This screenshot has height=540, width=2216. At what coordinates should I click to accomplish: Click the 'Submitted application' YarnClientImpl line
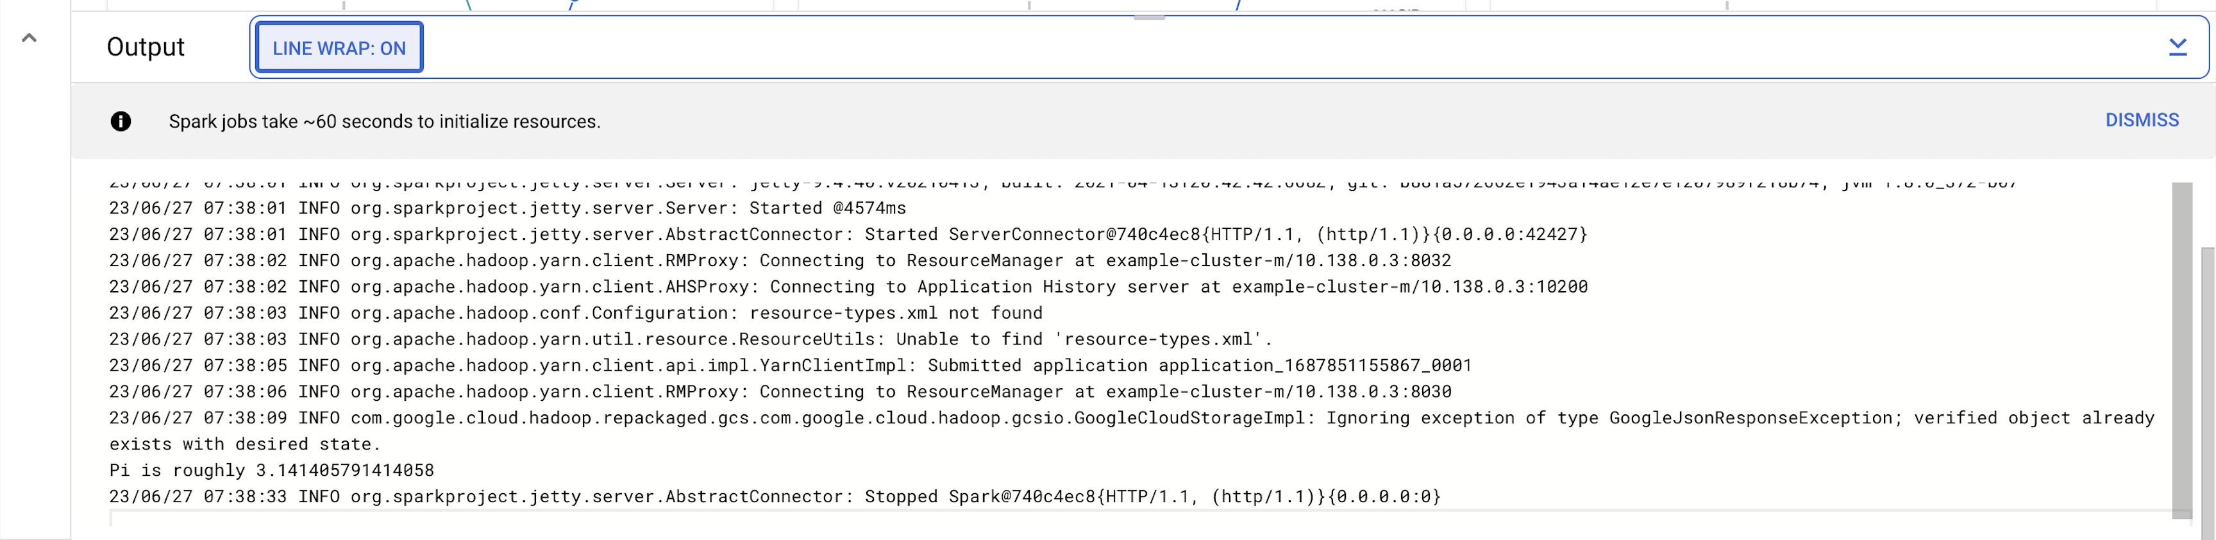point(791,366)
